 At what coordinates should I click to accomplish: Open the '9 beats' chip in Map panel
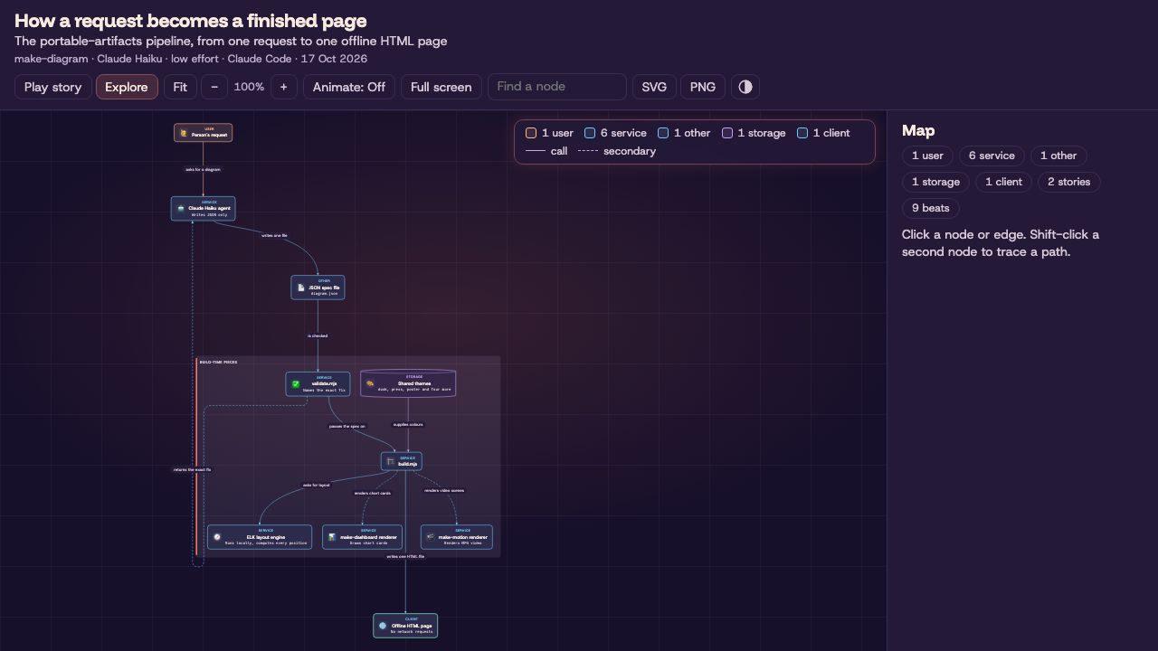point(931,208)
